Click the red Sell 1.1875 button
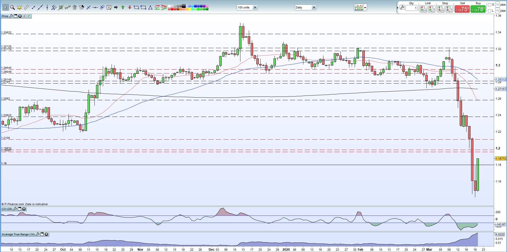This screenshot has width=507, height=252. (x=462, y=9)
